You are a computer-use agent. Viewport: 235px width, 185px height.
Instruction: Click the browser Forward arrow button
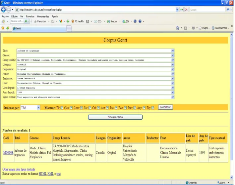point(8,10)
